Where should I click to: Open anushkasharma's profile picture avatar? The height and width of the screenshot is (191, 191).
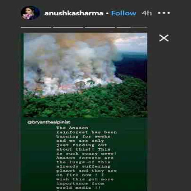pyautogui.click(x=31, y=13)
